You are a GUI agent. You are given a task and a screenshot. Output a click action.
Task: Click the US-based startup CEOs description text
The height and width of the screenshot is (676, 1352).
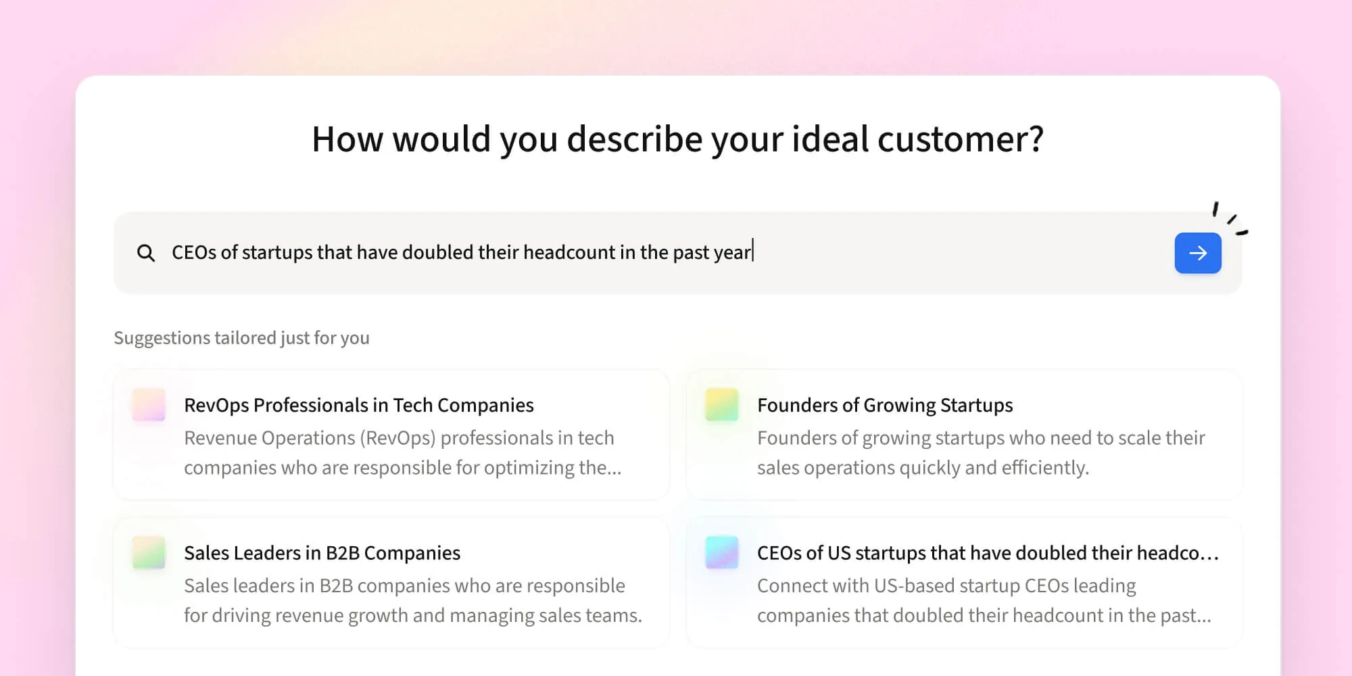(983, 600)
